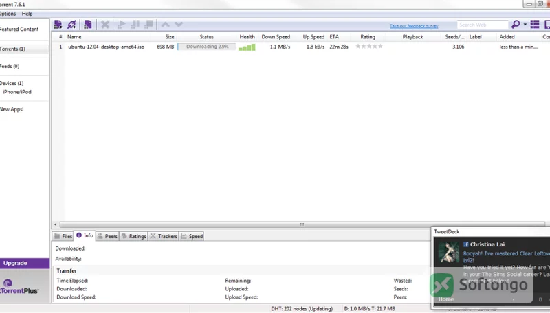
Task: Select the ubuntu-12.04-desktop-amd64.iso torrent
Action: (107, 47)
